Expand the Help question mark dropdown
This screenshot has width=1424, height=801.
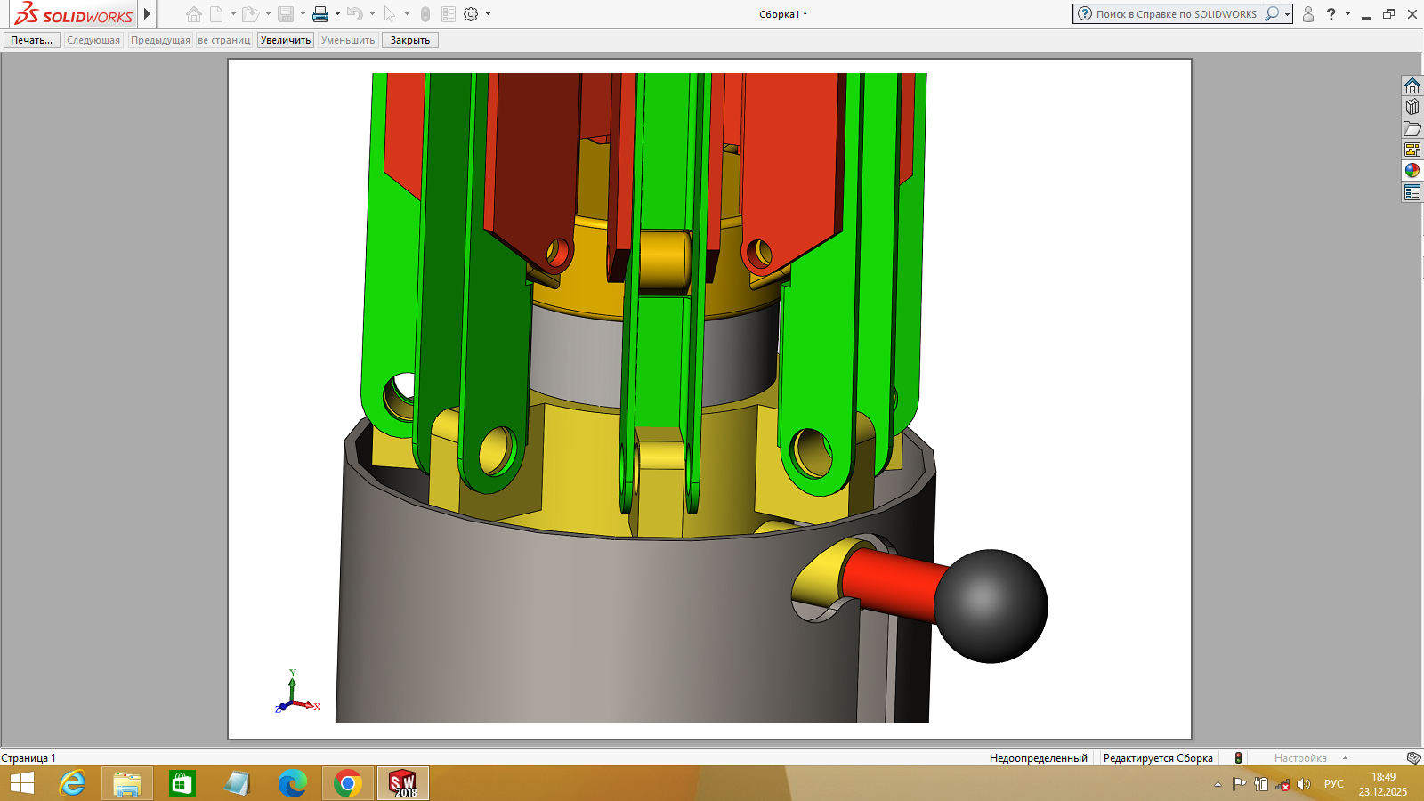point(1347,14)
